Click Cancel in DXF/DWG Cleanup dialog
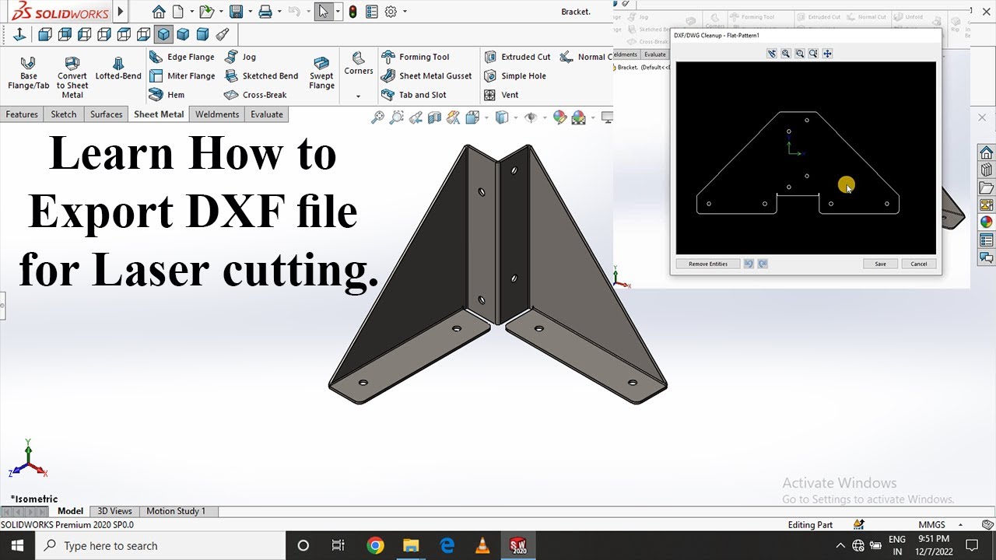996x560 pixels. (919, 264)
